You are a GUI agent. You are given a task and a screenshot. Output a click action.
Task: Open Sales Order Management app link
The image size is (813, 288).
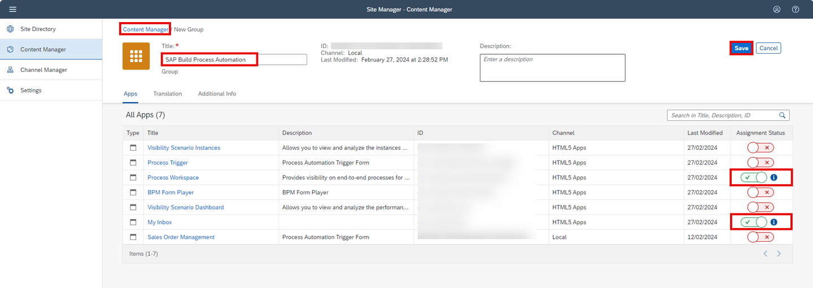click(x=181, y=237)
